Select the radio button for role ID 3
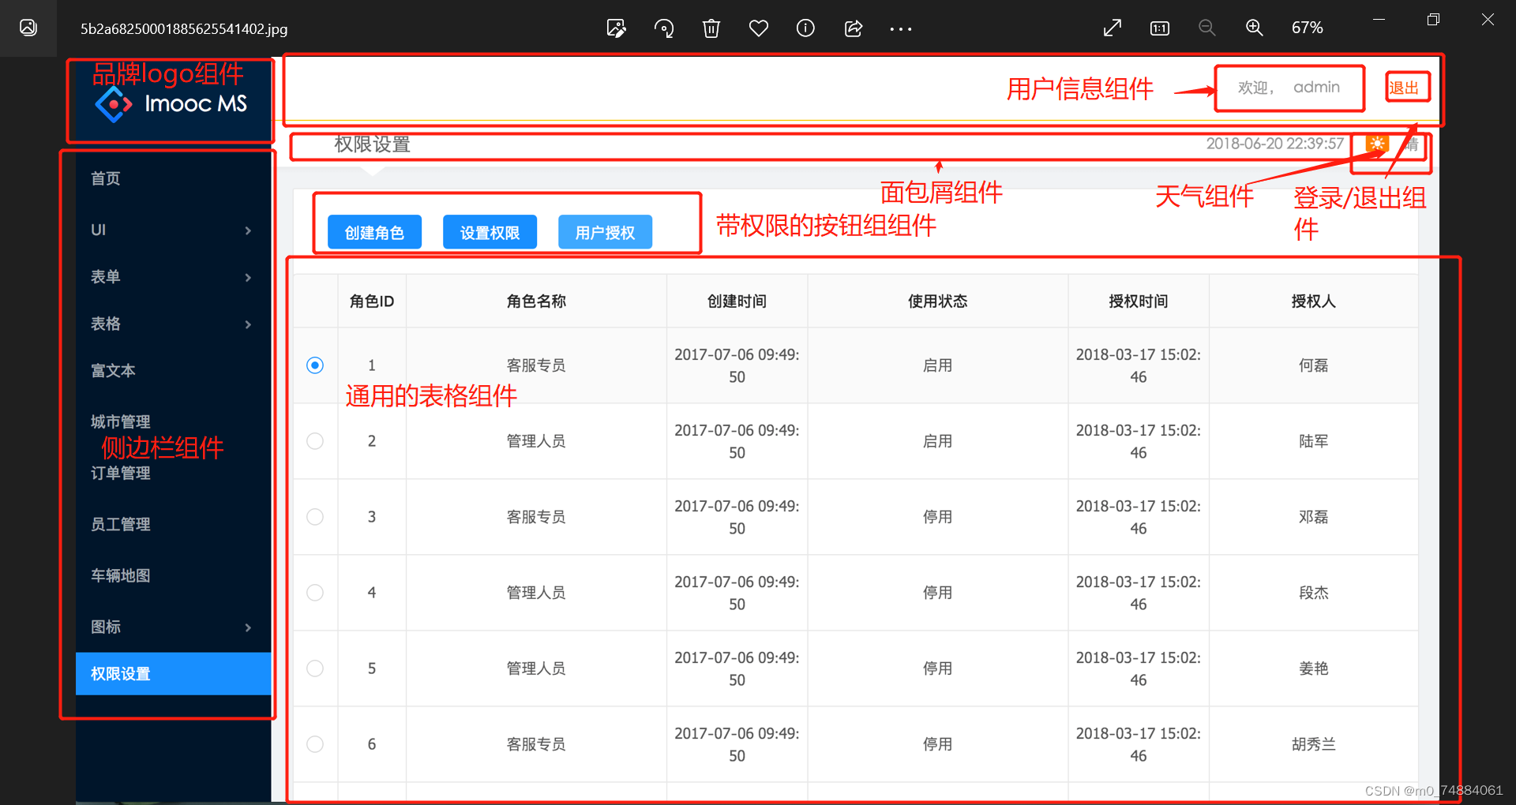 (x=314, y=517)
